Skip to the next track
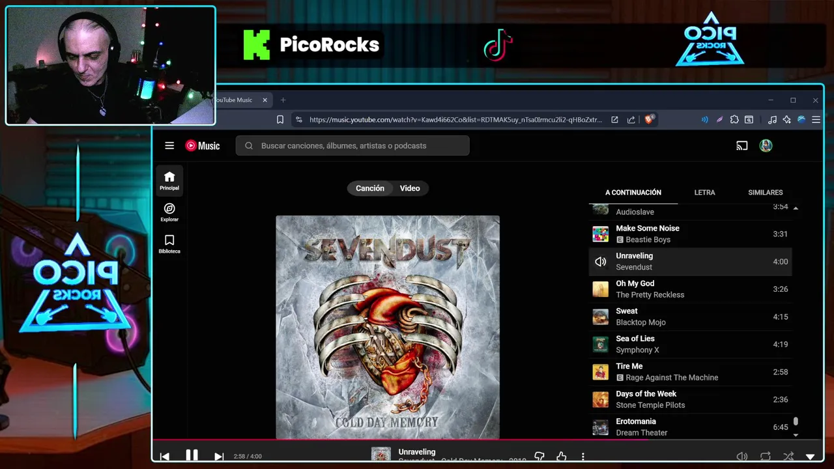Screen dimensions: 834x469 219,457
